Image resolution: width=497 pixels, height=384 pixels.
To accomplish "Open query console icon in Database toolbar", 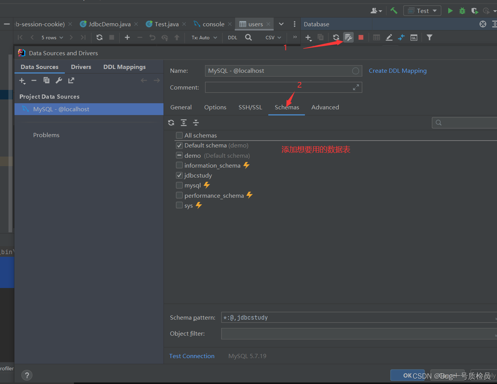I will coord(414,37).
